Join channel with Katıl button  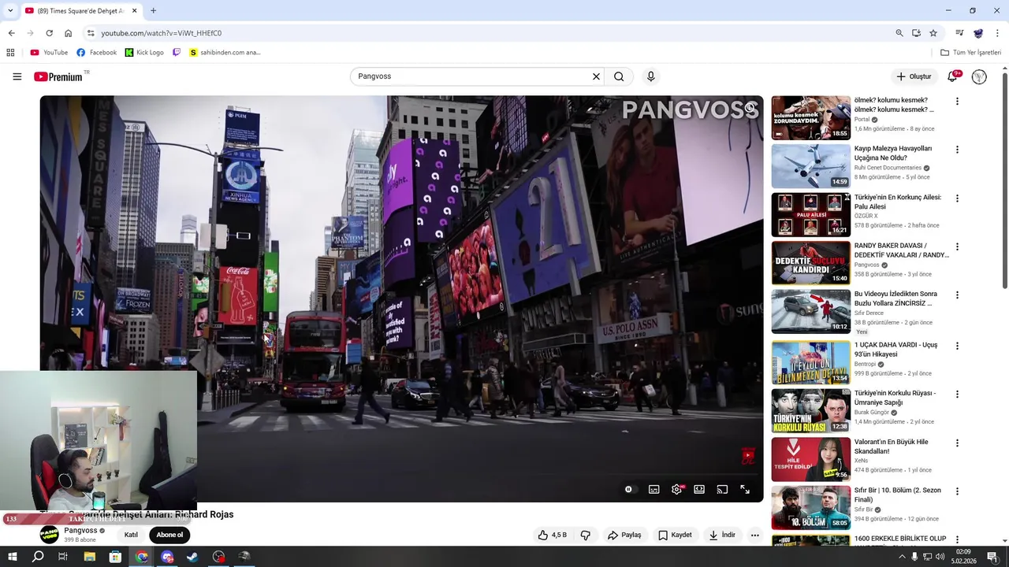tap(131, 535)
